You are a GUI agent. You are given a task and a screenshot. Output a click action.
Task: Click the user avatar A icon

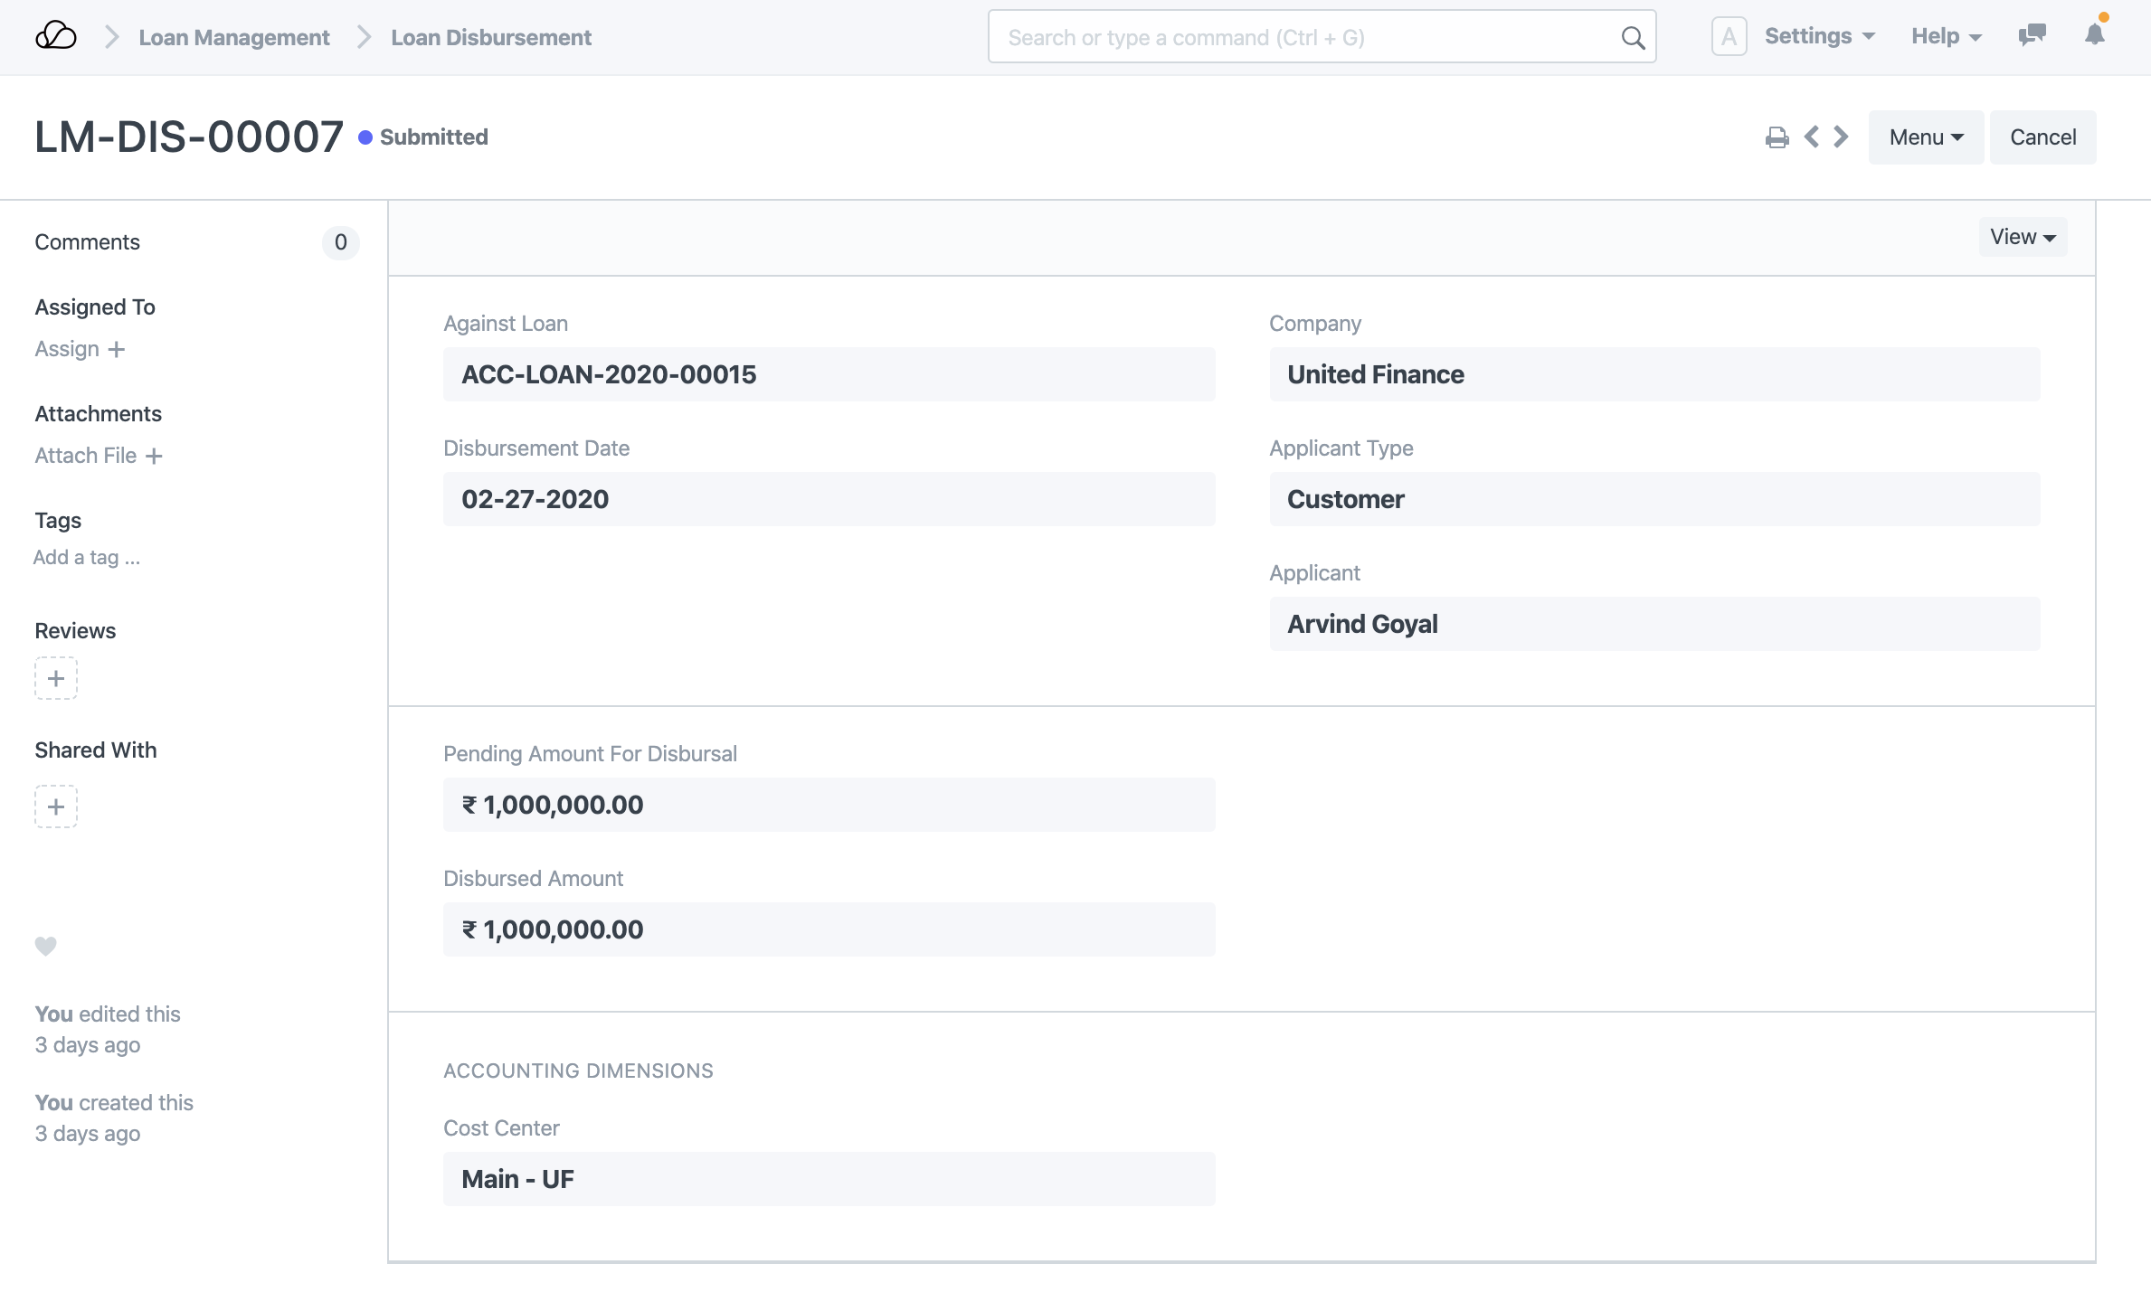pos(1728,37)
